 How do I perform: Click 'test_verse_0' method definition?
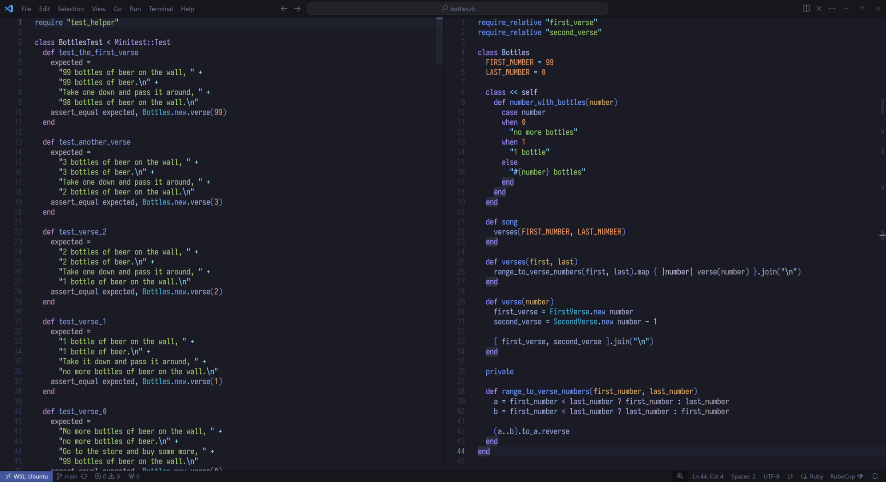[x=83, y=411]
